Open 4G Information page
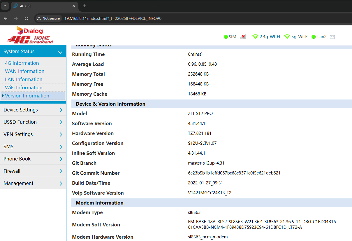352x241 pixels. click(22, 63)
